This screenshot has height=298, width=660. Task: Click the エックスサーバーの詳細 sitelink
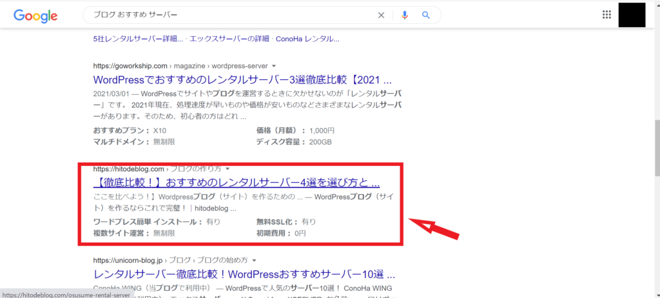(229, 39)
